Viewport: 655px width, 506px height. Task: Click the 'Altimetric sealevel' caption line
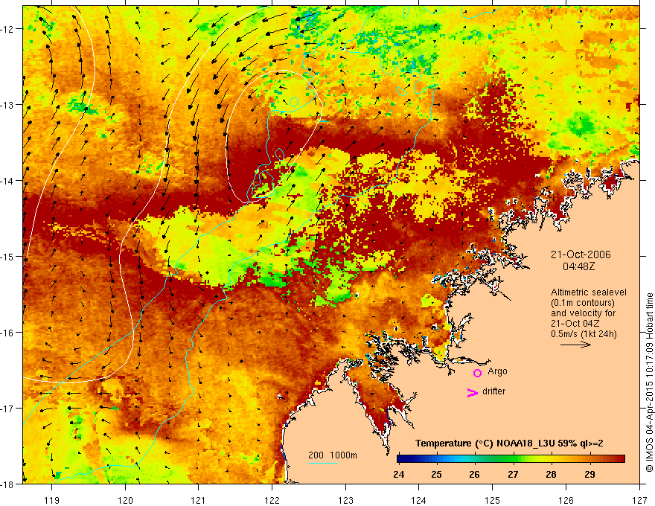click(589, 292)
